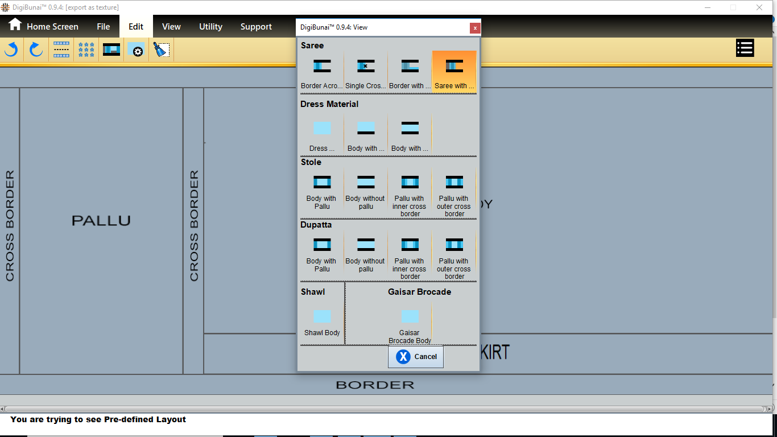Go to Home Screen
777x437 pixels.
43,26
